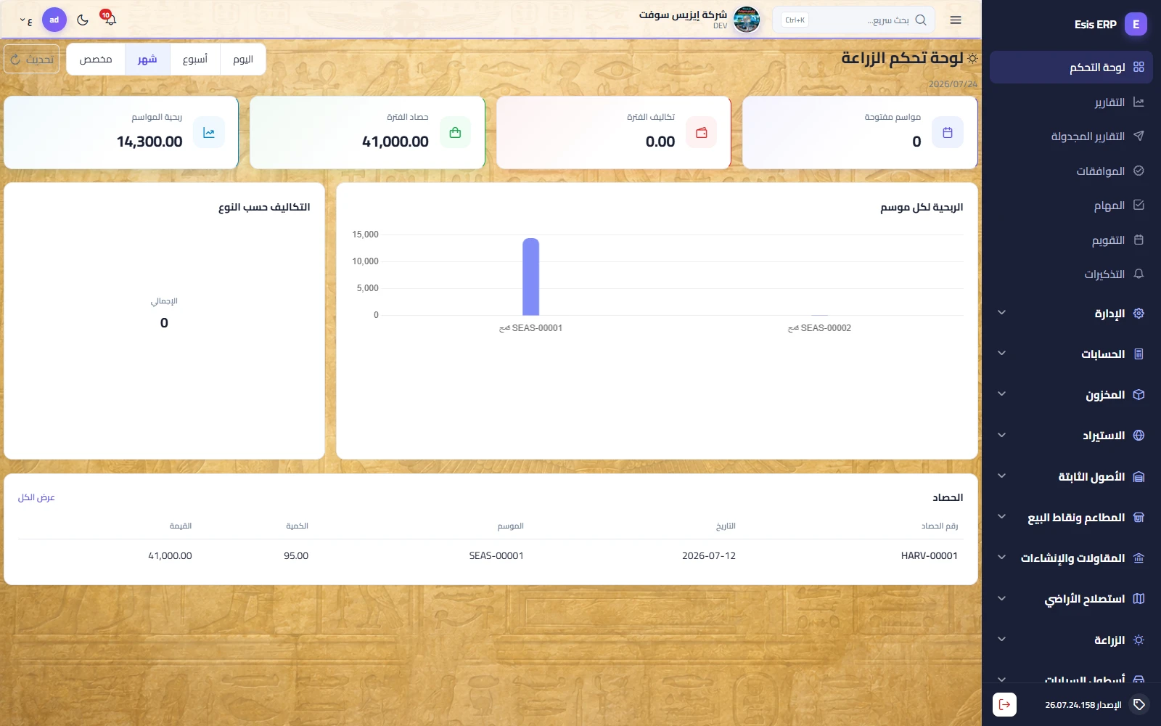1161x726 pixels.
Task: Click season cell SEAS-00001 in table
Action: click(496, 555)
